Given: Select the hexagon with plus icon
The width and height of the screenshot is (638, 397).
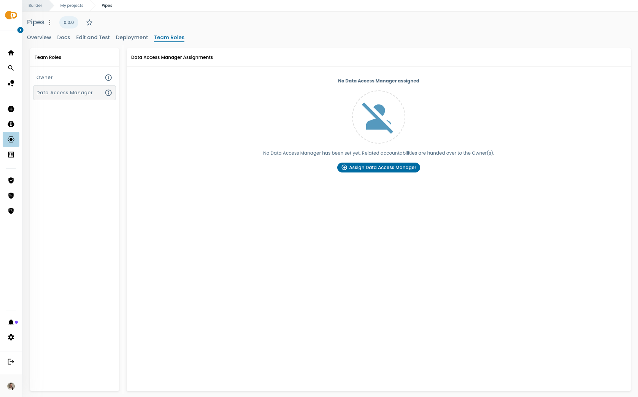Looking at the screenshot, I should point(11,109).
